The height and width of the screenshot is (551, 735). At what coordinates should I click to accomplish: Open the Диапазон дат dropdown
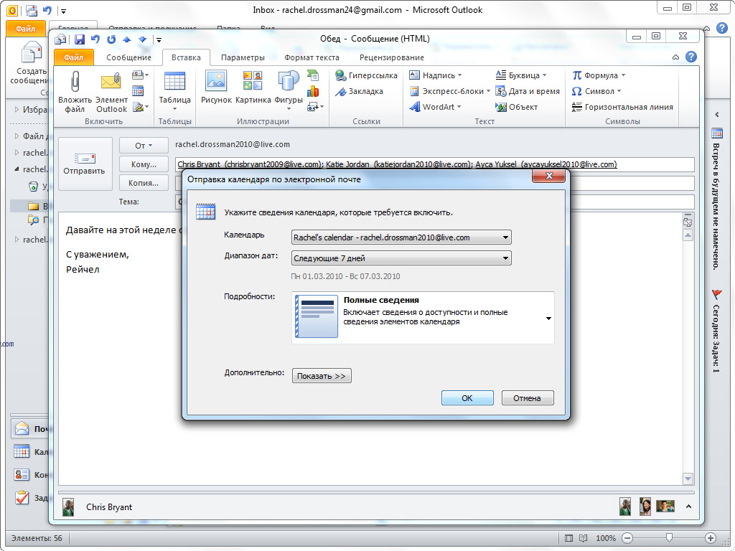(401, 258)
